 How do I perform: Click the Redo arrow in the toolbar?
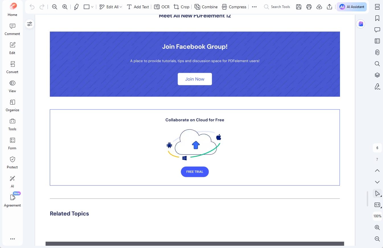[x=42, y=7]
